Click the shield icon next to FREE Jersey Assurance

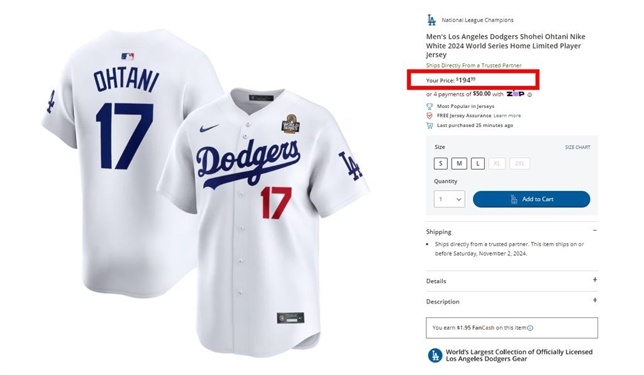[430, 116]
